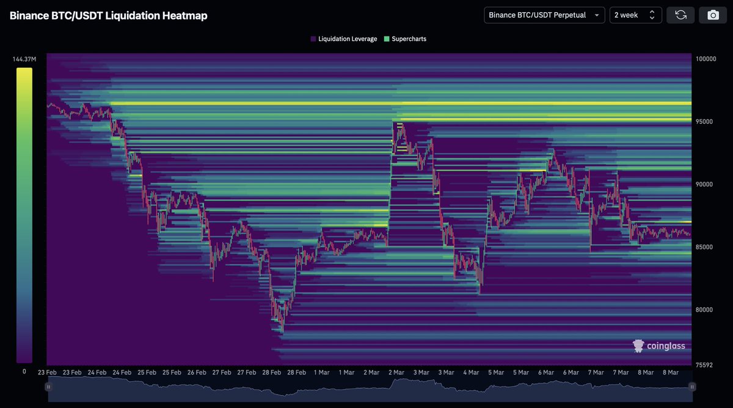Viewport: 733px width, 408px height.
Task: Click the green Supercharts legend swatch
Action: [x=387, y=39]
